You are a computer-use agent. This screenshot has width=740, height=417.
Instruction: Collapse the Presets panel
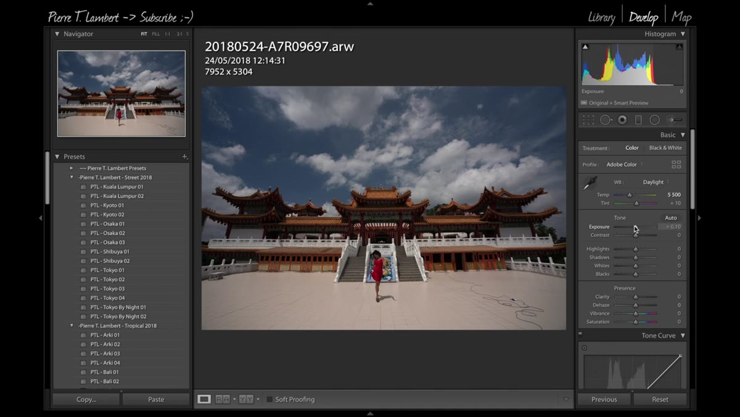pos(57,157)
